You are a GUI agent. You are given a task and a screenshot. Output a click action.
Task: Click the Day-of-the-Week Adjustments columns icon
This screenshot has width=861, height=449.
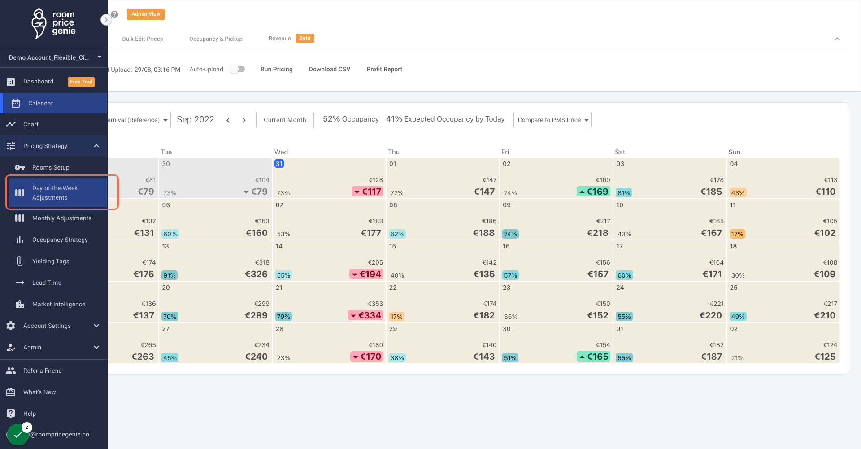click(x=20, y=193)
